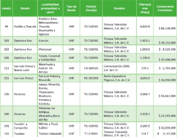Select the Yucatán y Campeche state cell
This screenshot has height=137, width=177.
(21, 126)
